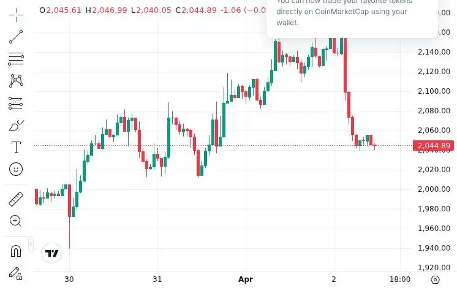Screen dimensions: 457x288
Task: Toggle lock all drawing tools
Action: (15, 273)
